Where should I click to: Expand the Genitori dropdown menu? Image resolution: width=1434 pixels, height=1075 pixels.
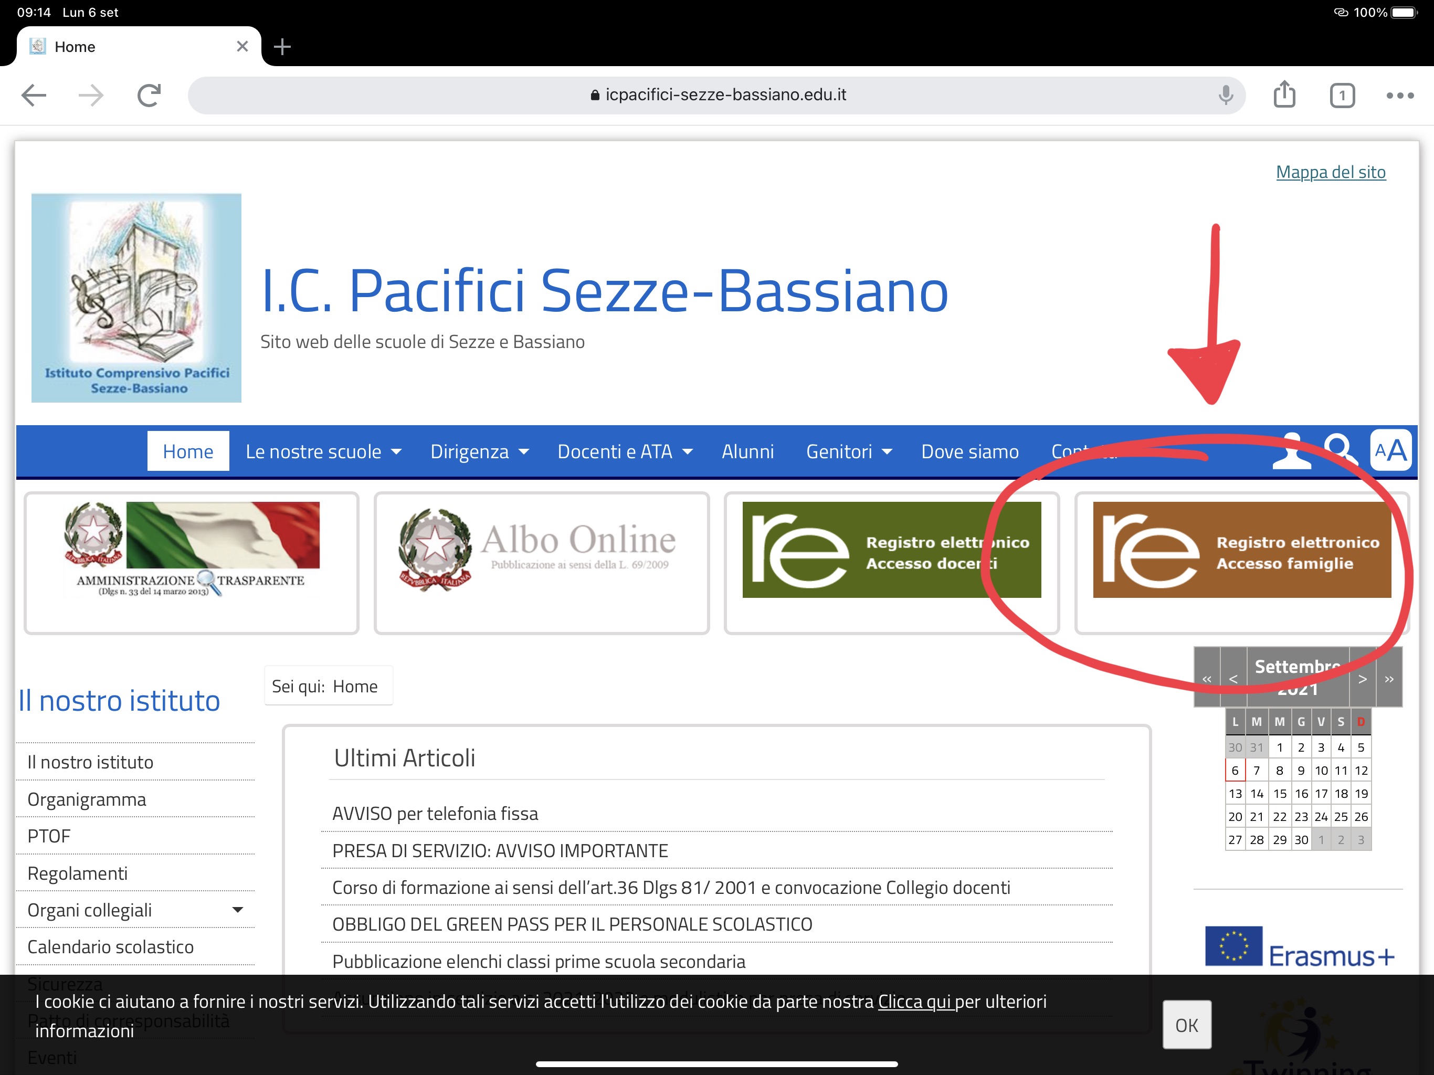click(x=849, y=451)
